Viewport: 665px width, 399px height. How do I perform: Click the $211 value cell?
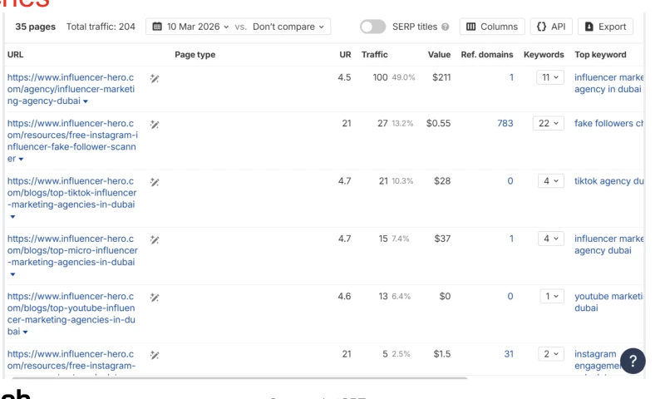(441, 77)
